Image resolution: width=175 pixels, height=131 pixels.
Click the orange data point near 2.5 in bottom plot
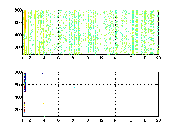[x=33, y=114]
